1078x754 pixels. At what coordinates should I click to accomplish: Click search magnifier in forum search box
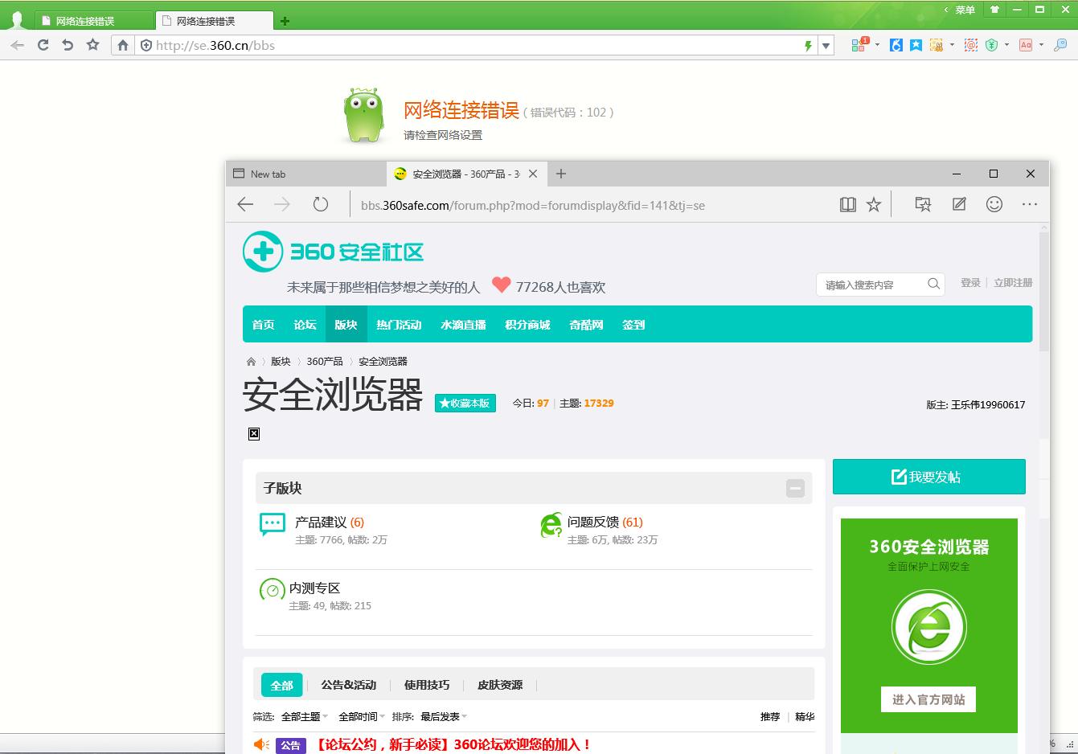(x=933, y=284)
